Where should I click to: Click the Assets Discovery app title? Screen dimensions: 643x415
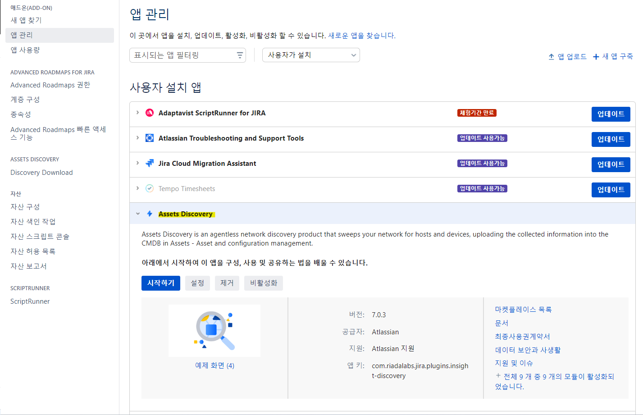186,214
